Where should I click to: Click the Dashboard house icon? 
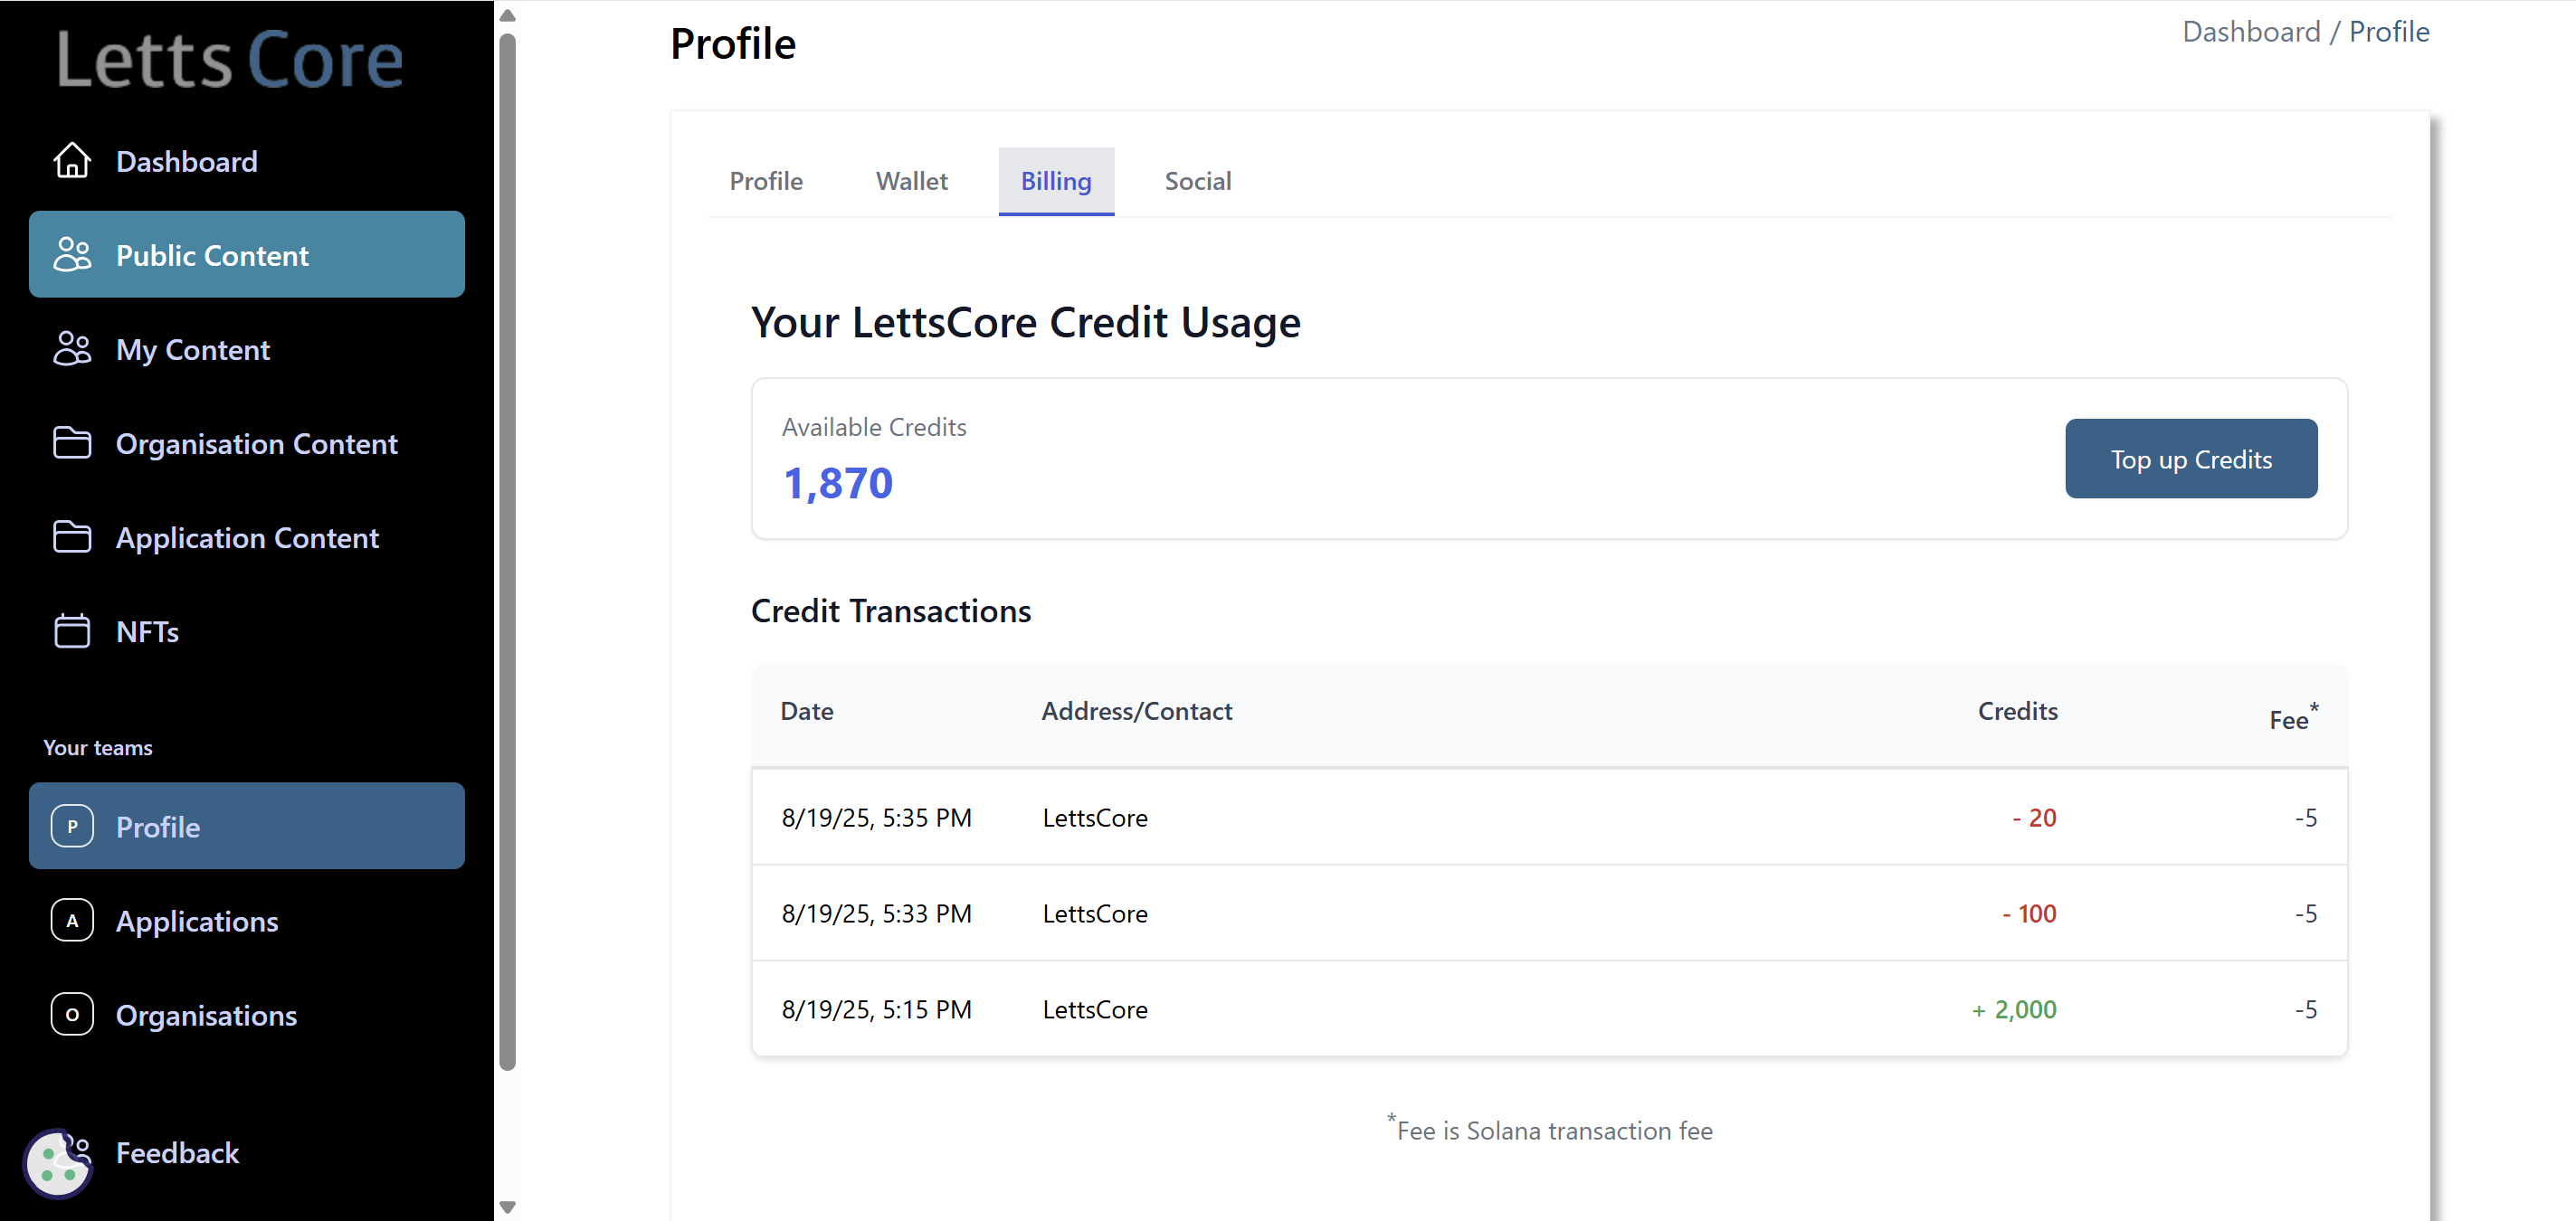[72, 161]
